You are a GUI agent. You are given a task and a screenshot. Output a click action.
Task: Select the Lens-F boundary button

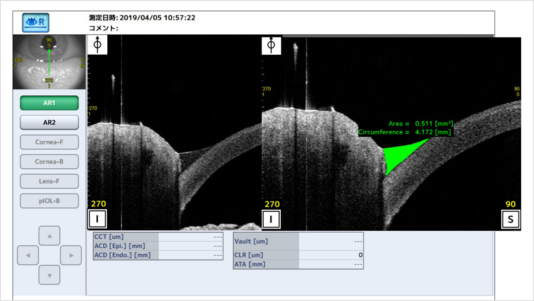pos(49,181)
